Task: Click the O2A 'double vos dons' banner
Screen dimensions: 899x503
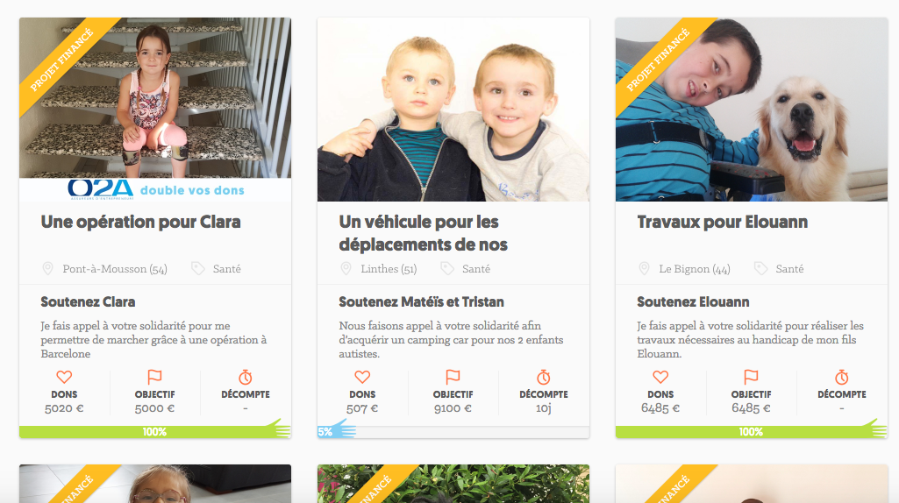Action: point(155,189)
